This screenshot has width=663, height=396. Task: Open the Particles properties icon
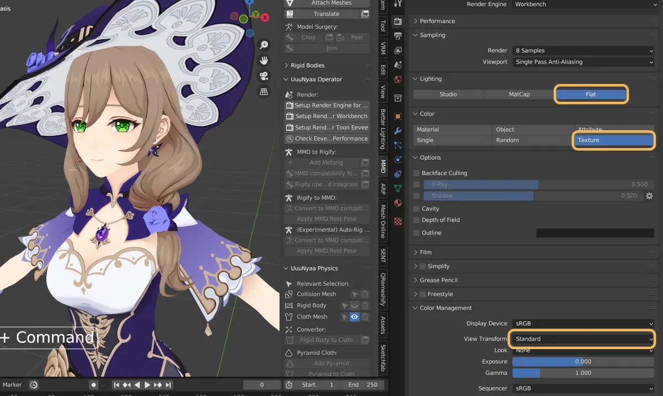[397, 145]
